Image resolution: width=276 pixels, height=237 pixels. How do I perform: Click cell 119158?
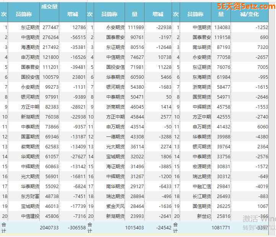click(x=222, y=37)
